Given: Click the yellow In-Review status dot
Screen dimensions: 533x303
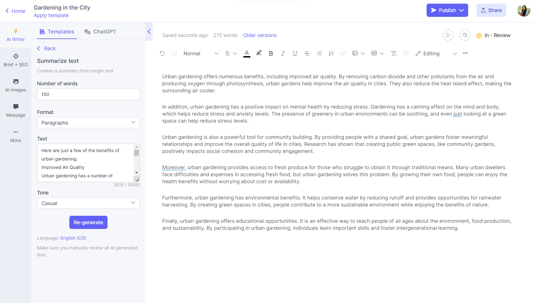Looking at the screenshot, I should (x=479, y=35).
